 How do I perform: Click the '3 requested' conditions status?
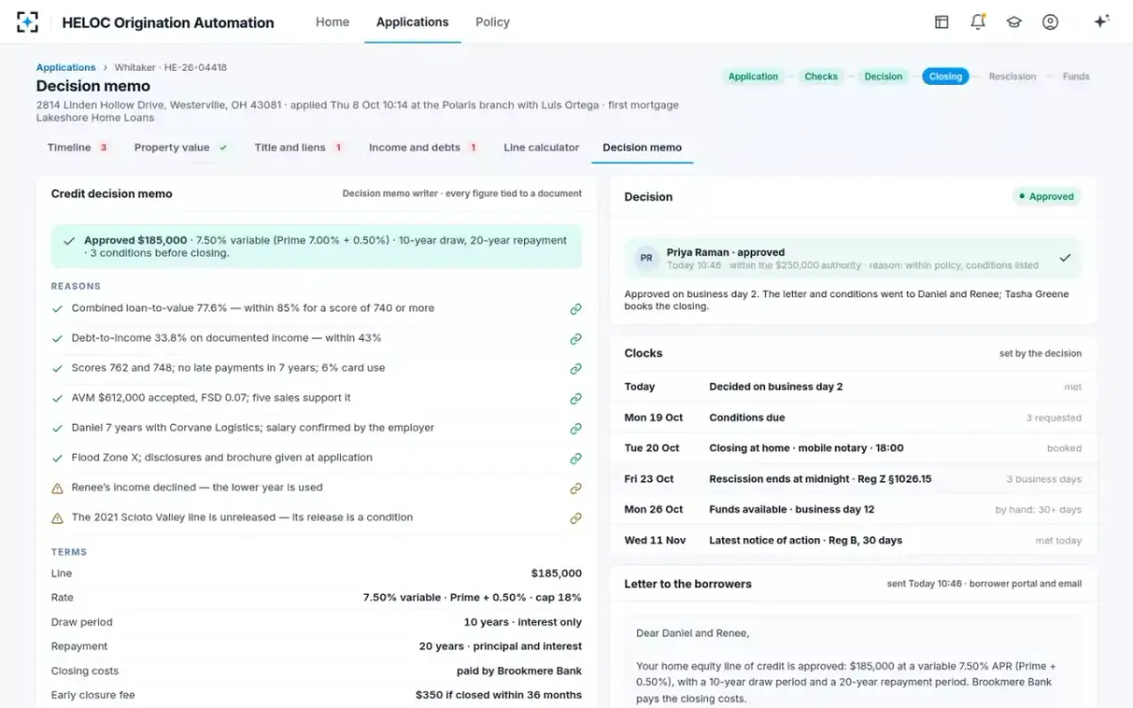point(1054,418)
